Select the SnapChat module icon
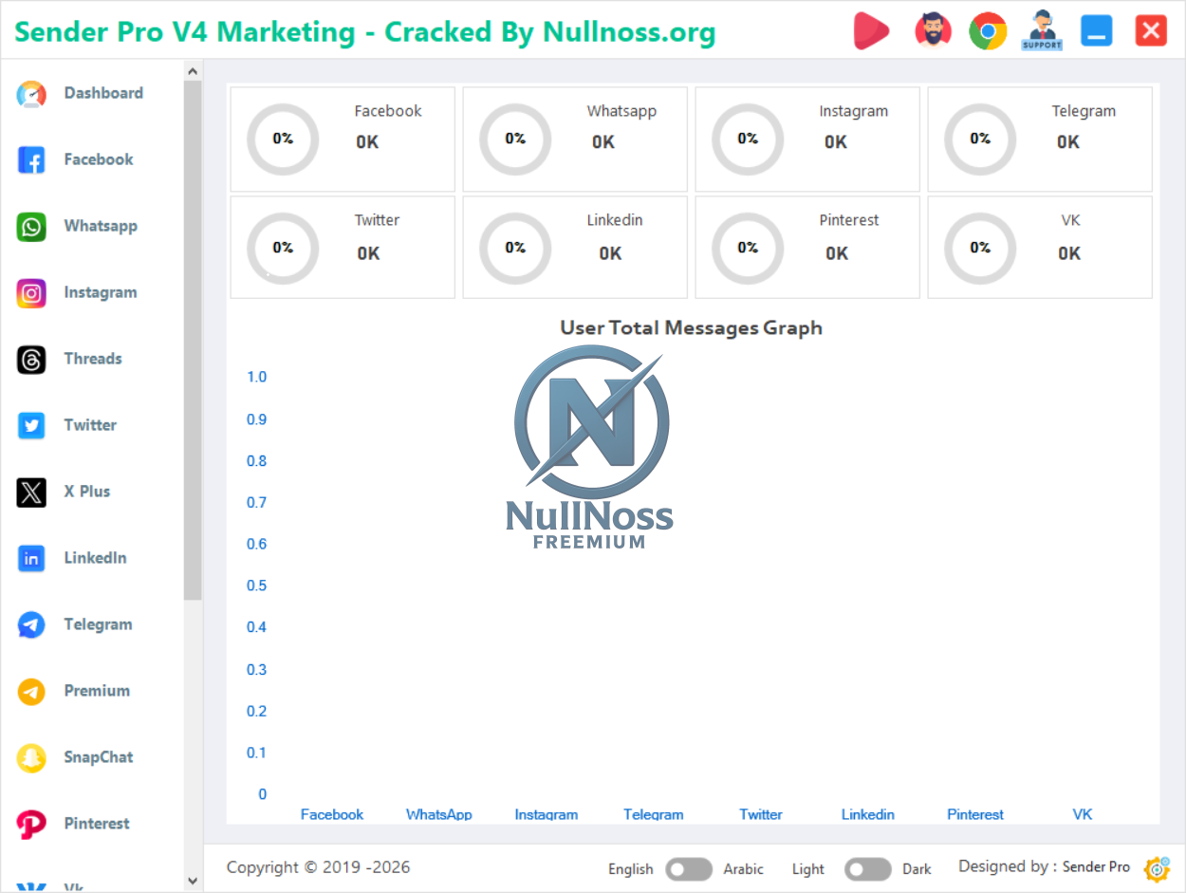The height and width of the screenshot is (893, 1186). [30, 757]
